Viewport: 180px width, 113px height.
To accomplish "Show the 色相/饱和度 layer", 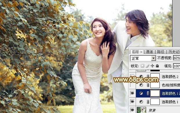I will tap(132, 85).
